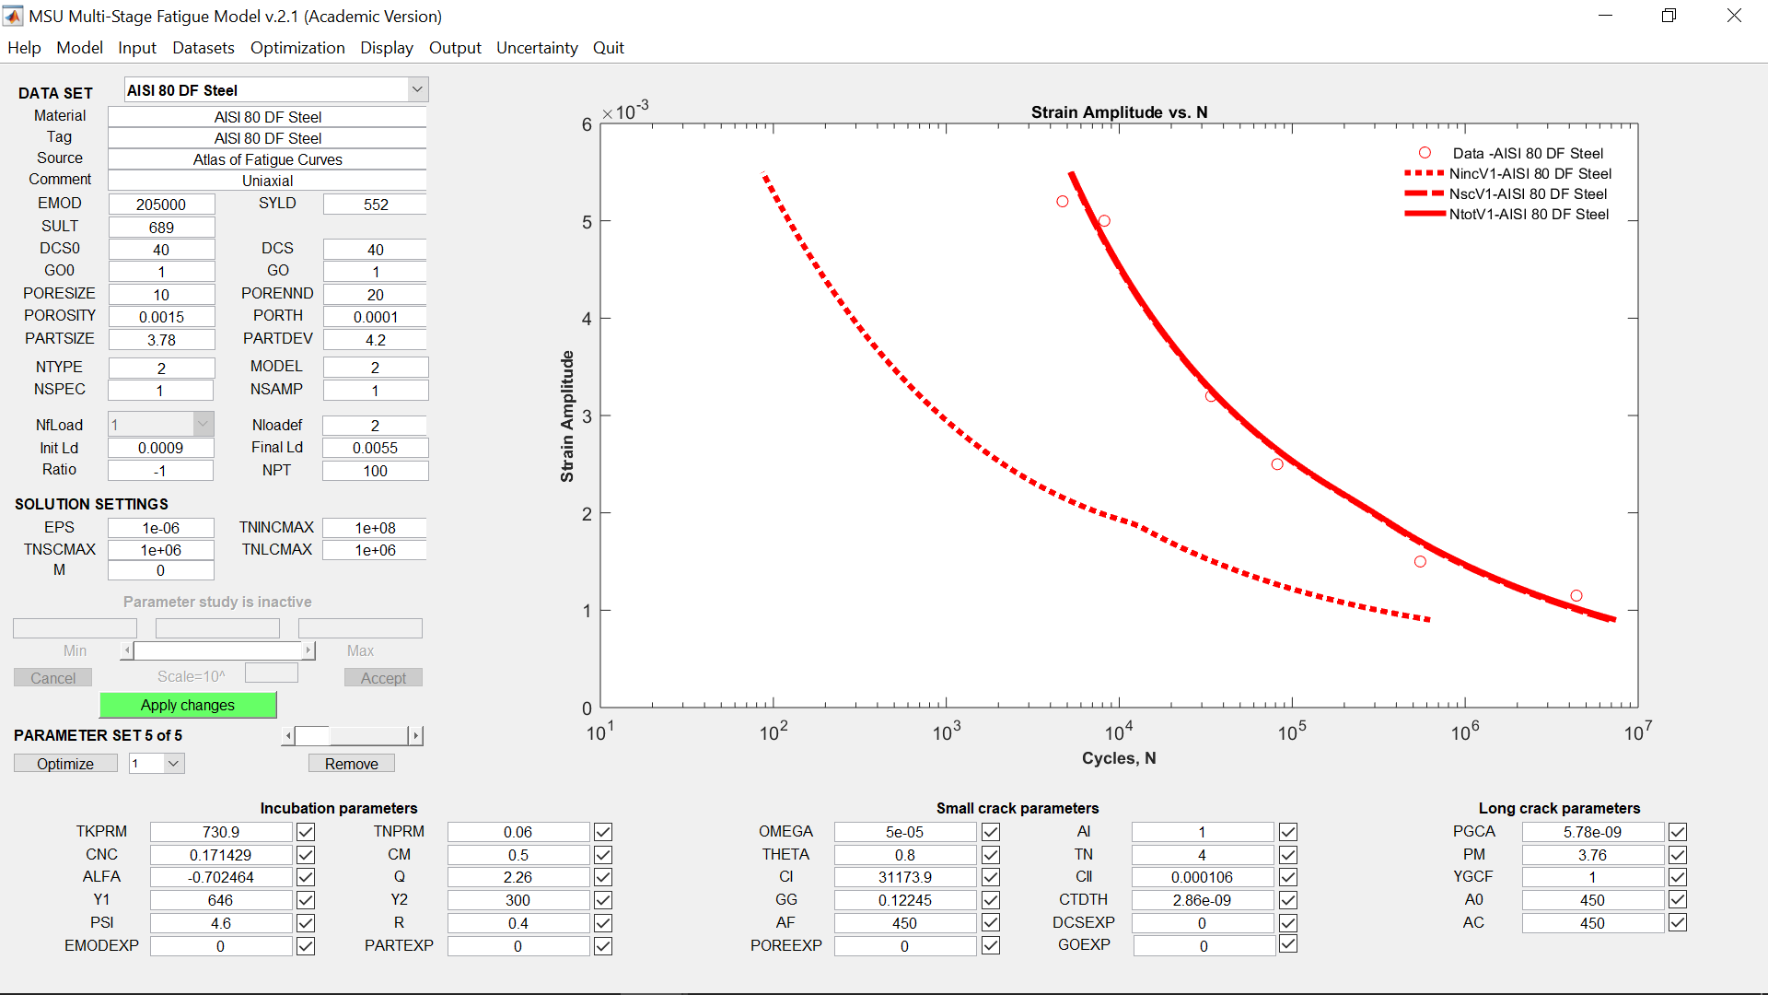Click left arrow of parameter set scrollbar
1768x995 pixels.
(x=288, y=735)
